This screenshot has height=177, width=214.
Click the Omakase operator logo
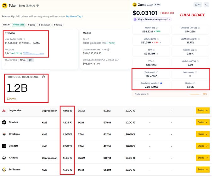tap(4, 134)
